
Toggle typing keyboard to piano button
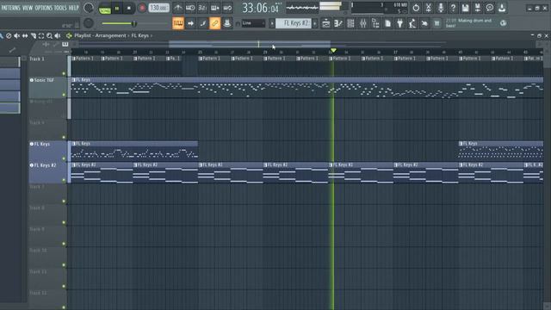(x=178, y=23)
